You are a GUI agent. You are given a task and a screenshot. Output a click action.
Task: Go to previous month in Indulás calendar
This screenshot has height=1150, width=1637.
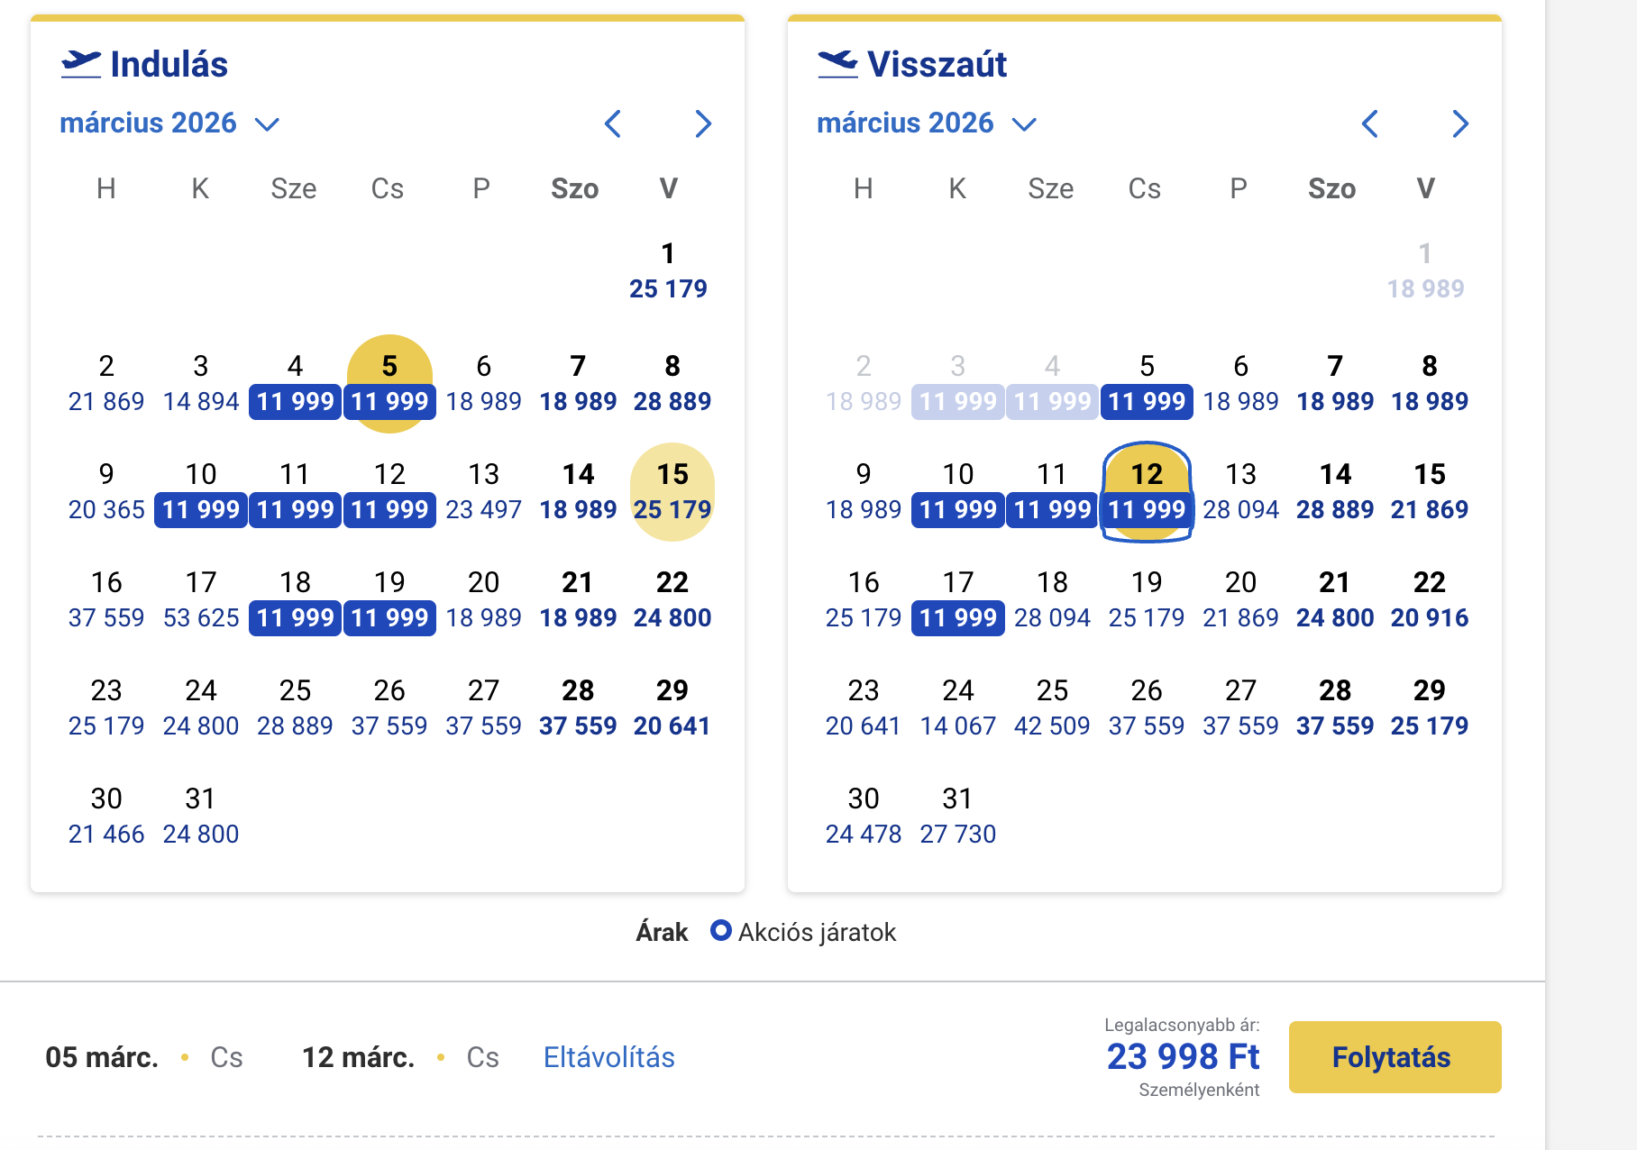[x=613, y=123]
